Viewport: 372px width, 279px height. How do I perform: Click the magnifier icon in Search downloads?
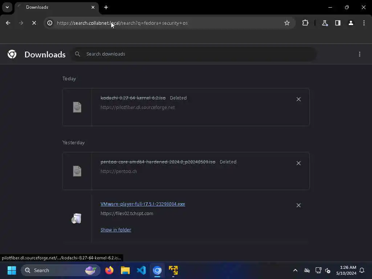[x=78, y=54]
